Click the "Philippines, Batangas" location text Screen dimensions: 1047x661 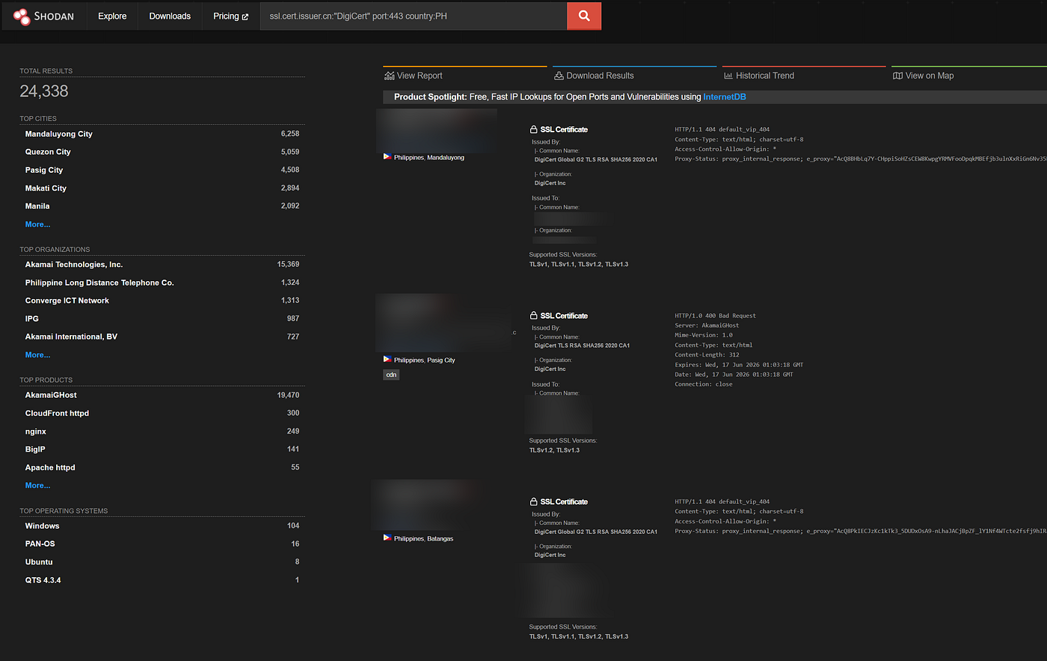(423, 539)
